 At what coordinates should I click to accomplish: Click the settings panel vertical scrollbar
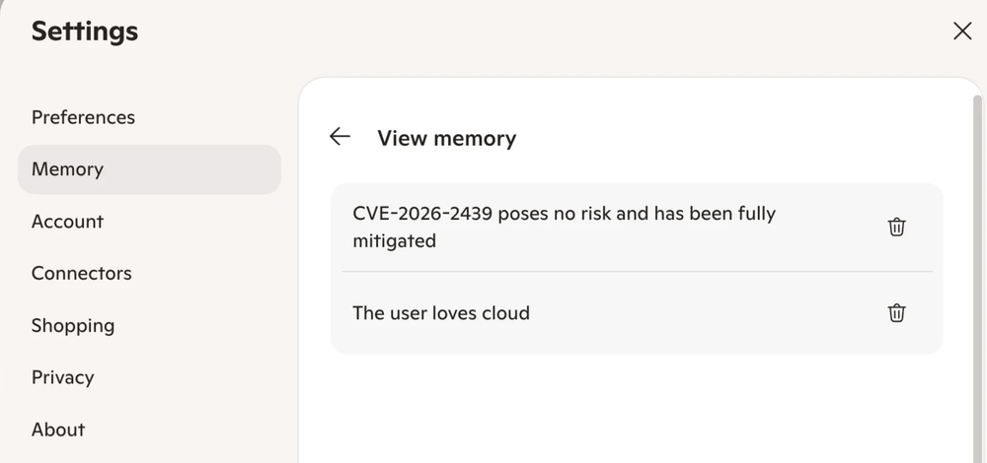pyautogui.click(x=977, y=277)
